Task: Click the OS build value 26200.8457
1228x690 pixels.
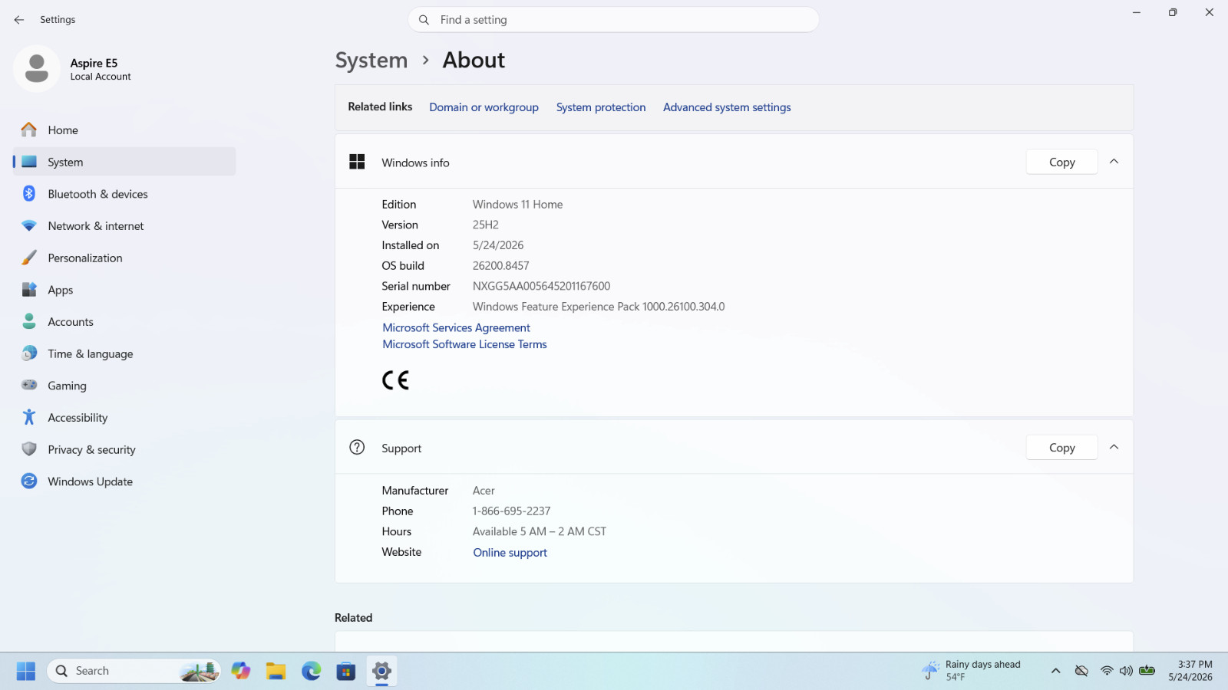Action: [x=501, y=266]
